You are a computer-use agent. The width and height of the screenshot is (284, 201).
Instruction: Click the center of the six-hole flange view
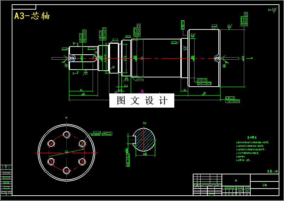pyautogui.click(x=66, y=153)
